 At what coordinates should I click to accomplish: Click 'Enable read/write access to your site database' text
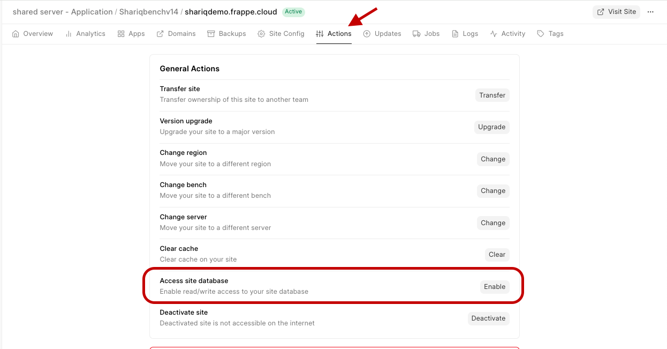tap(234, 292)
